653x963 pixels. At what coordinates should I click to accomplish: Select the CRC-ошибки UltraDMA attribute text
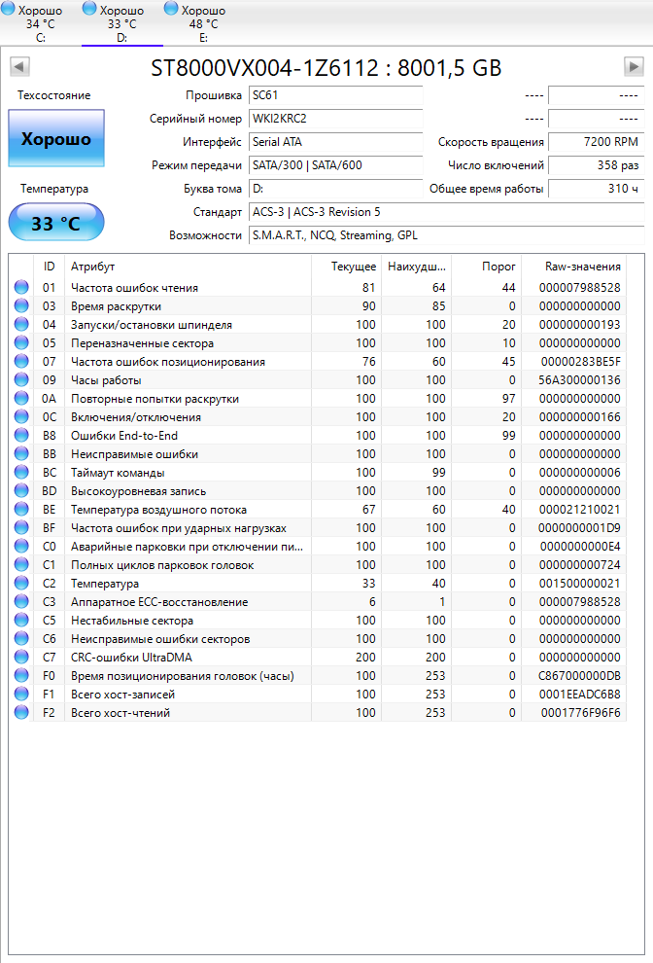point(131,658)
